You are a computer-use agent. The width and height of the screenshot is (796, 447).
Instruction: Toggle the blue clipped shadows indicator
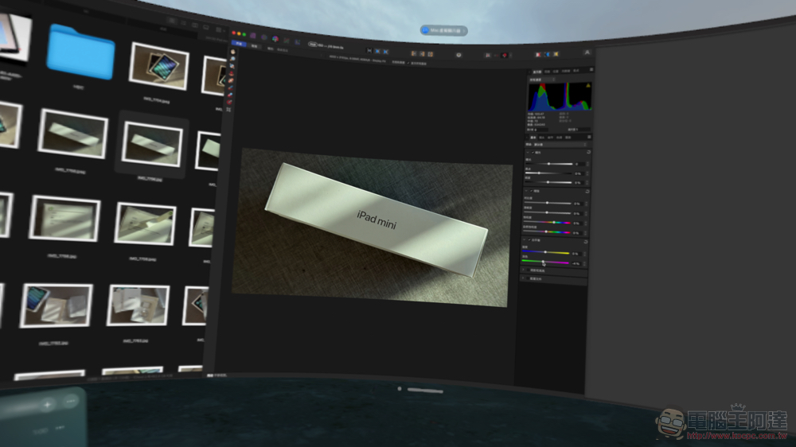click(x=548, y=54)
